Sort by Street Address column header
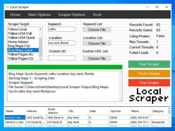The width and height of the screenshot is (175, 131). (57, 111)
